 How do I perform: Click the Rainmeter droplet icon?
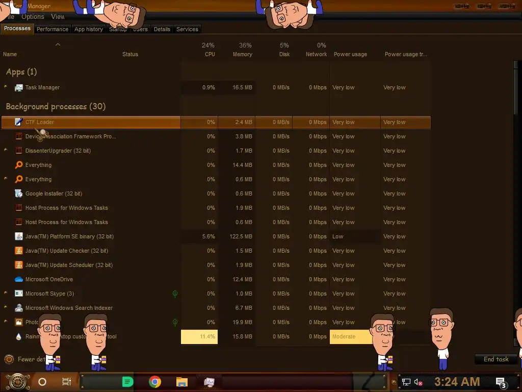(19, 337)
